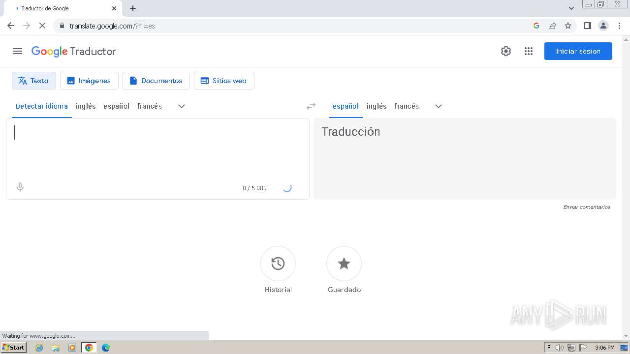Expand the target languages dropdown
Screen dimensions: 630x354
pos(439,106)
